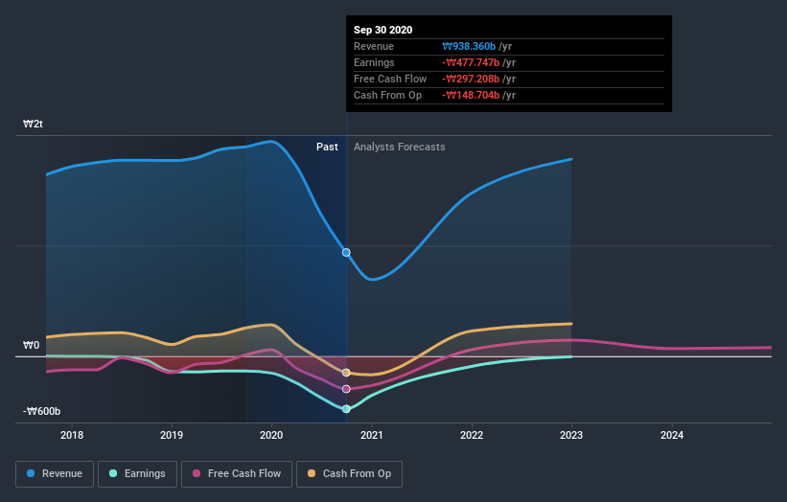The width and height of the screenshot is (787, 502).
Task: Click the teal Earnings data point marker
Action: point(346,409)
